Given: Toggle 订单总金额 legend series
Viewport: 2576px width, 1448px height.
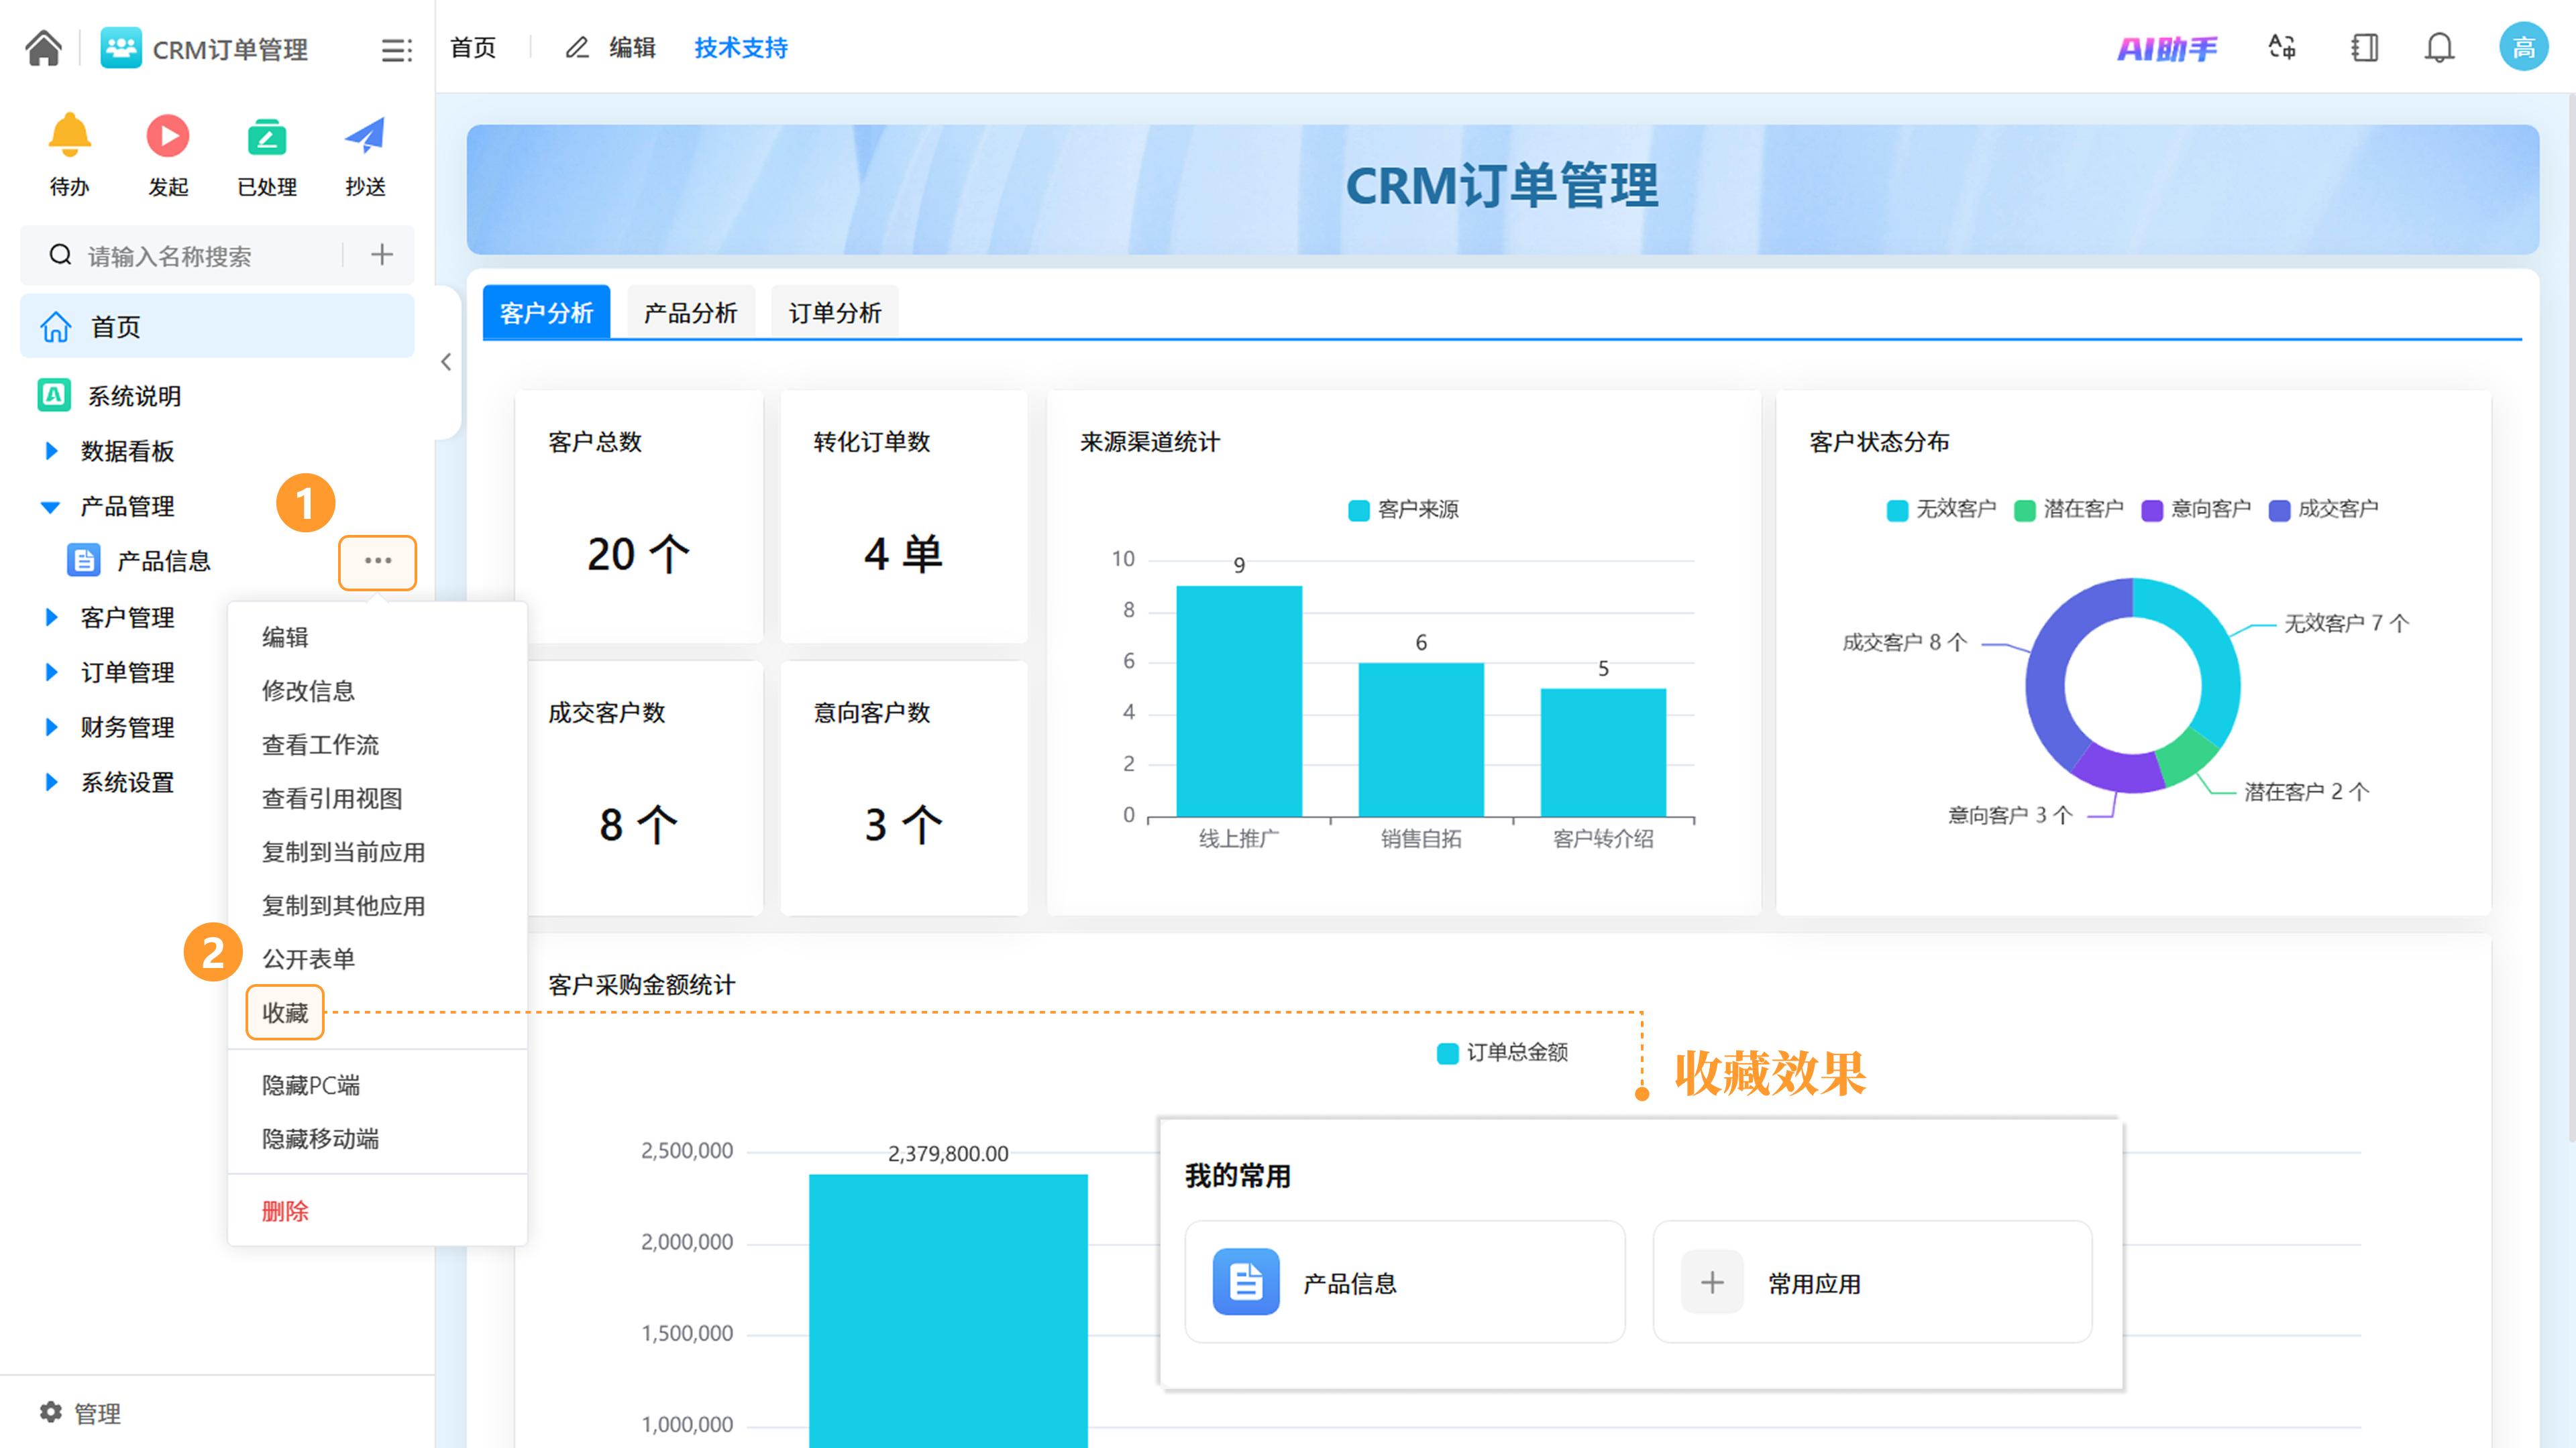Looking at the screenshot, I should click(x=1502, y=1052).
